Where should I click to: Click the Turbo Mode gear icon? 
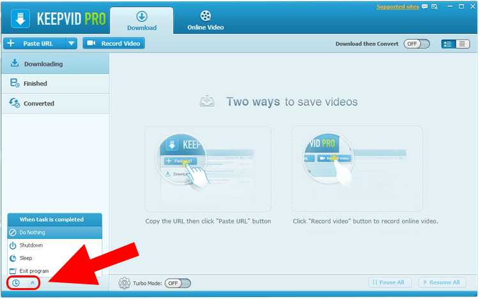pos(125,283)
